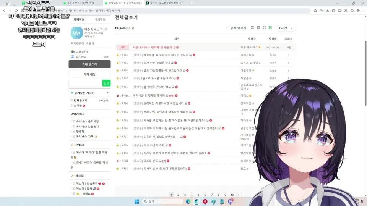
Task: Open the 에스더 | 팝톡 board
Action: tap(84, 188)
